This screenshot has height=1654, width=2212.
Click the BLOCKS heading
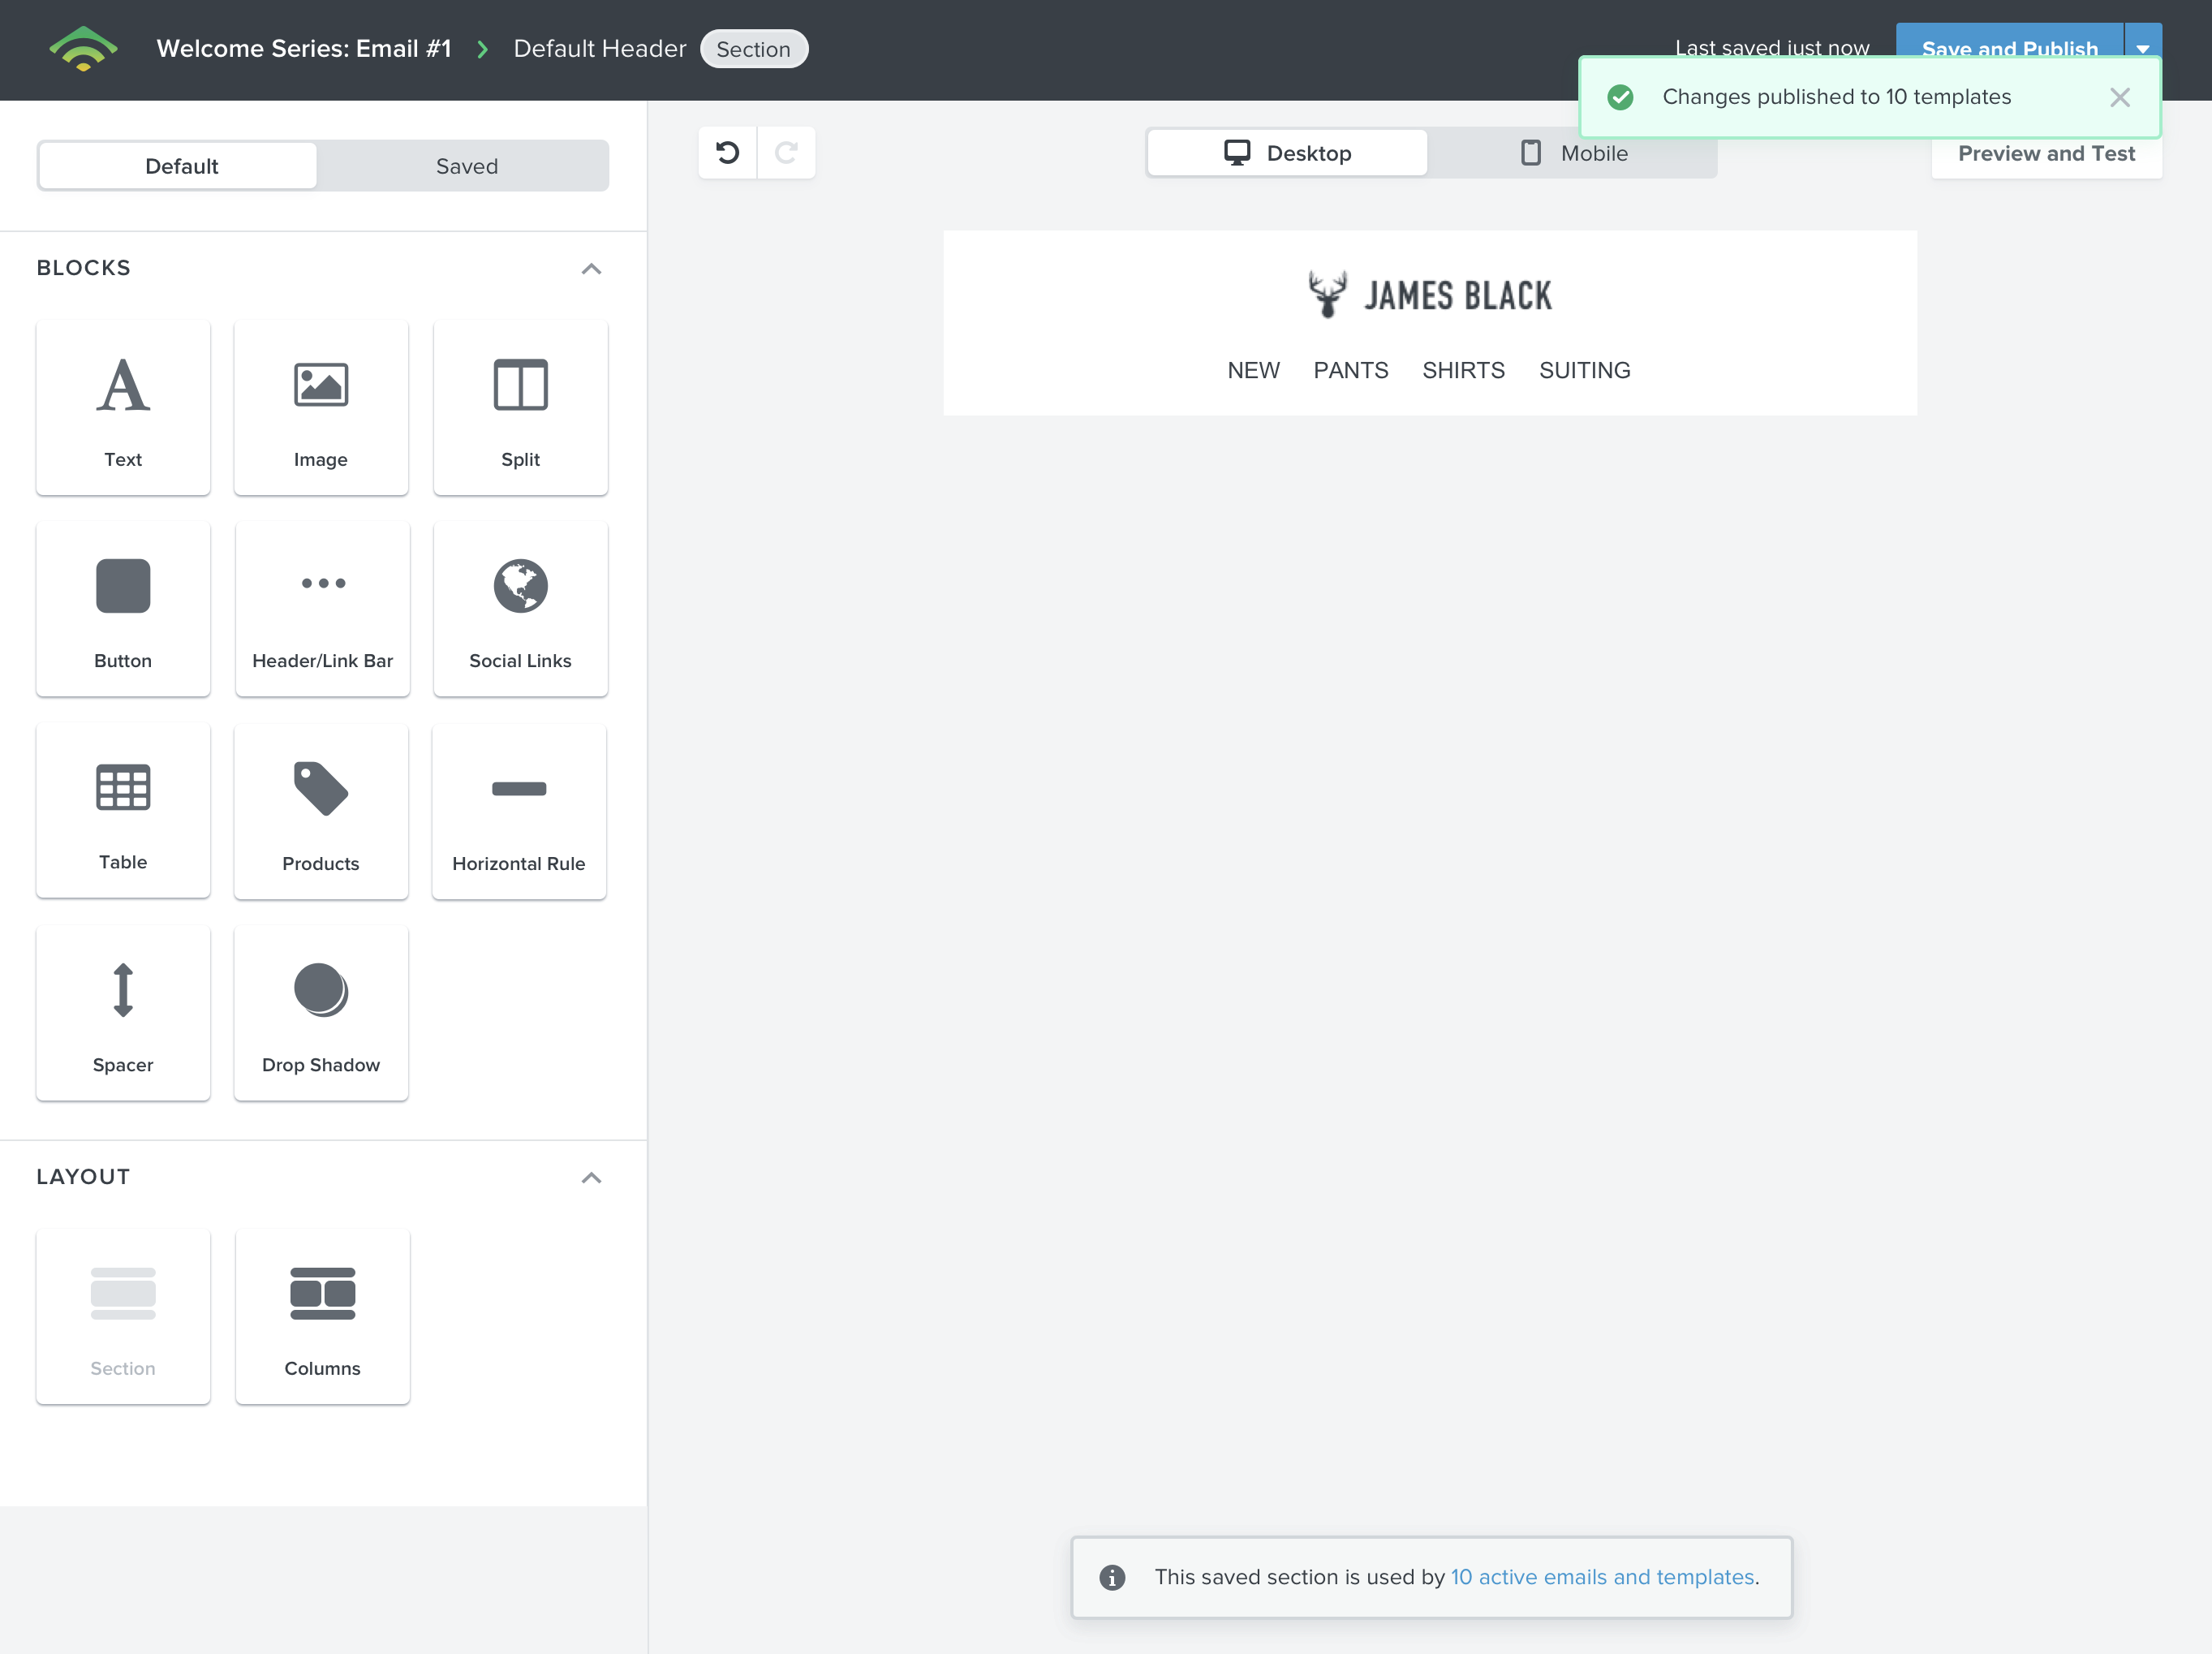83,268
